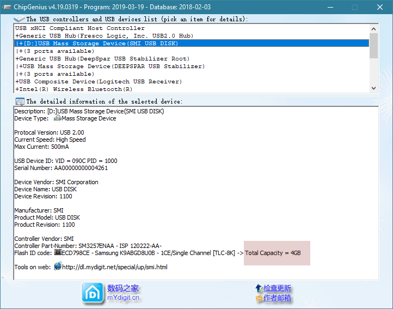
Task: Click 'Total Capacity = 4GB' text
Action: [x=273, y=253]
